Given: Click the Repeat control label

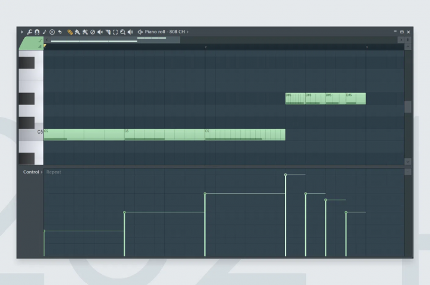Looking at the screenshot, I should (54, 172).
